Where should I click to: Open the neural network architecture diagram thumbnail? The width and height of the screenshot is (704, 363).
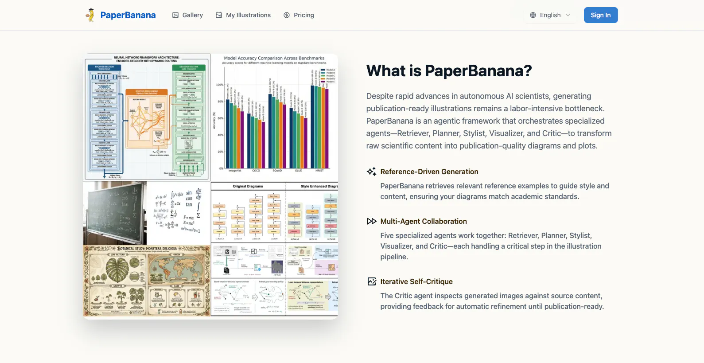click(x=147, y=117)
